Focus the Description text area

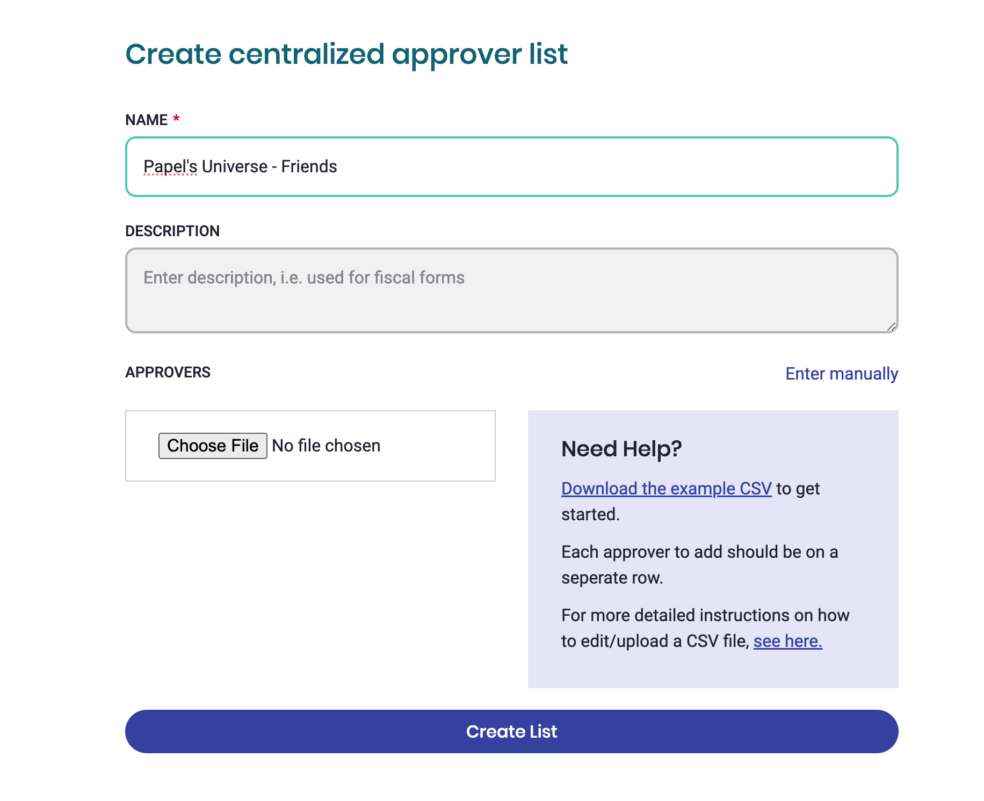pyautogui.click(x=511, y=290)
